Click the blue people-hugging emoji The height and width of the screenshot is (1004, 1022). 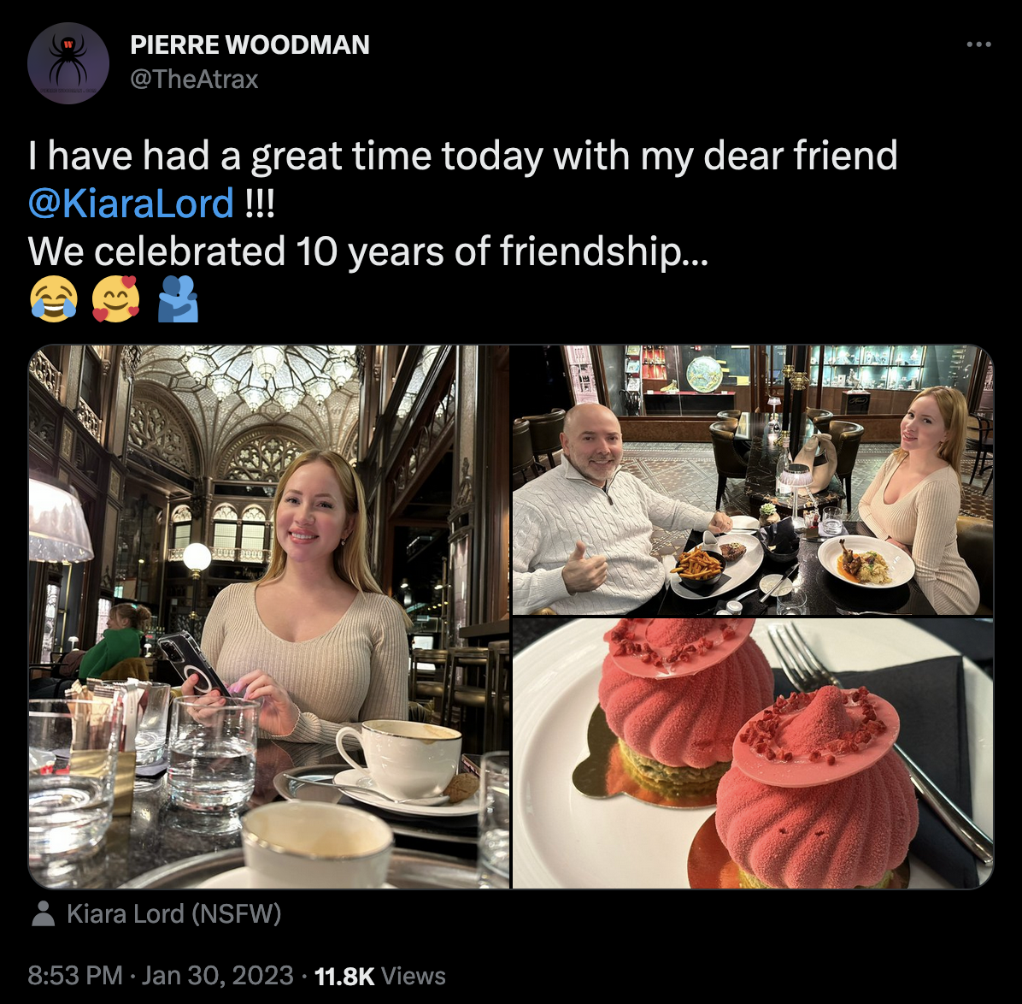pyautogui.click(x=179, y=301)
